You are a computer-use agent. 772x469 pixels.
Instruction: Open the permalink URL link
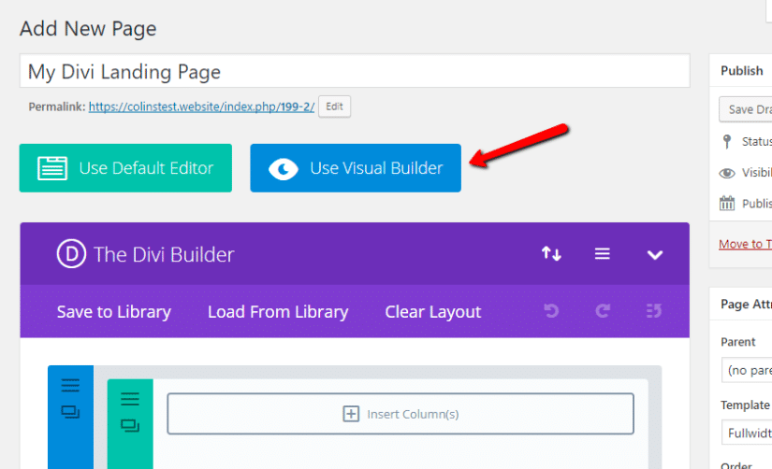tap(201, 107)
